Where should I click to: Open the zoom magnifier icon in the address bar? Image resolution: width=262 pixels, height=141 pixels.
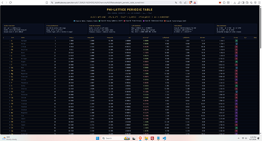point(181,3)
